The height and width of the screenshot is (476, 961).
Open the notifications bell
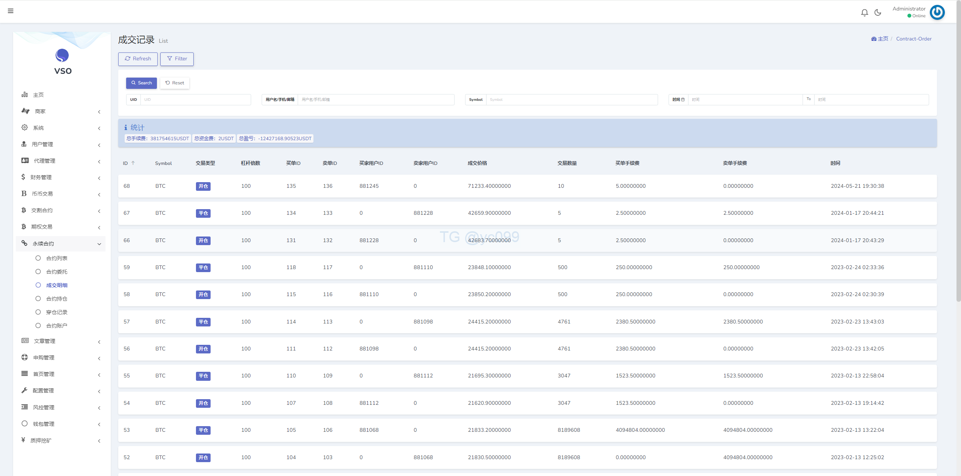pyautogui.click(x=865, y=13)
